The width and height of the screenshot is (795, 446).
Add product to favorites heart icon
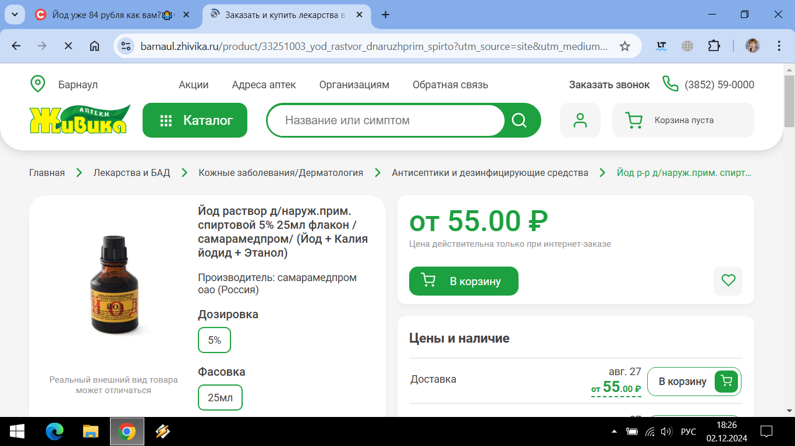click(x=728, y=280)
